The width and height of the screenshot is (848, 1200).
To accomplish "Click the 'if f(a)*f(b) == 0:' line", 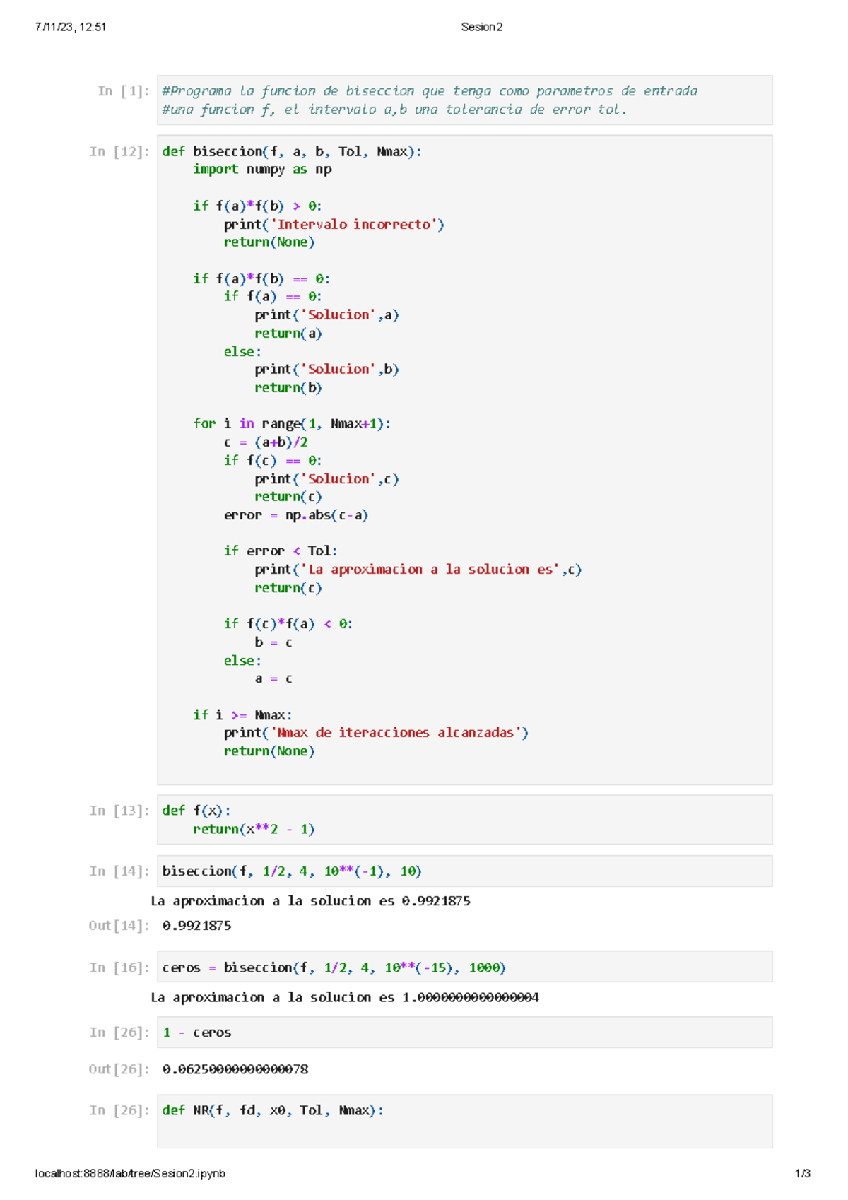I will click(x=261, y=278).
